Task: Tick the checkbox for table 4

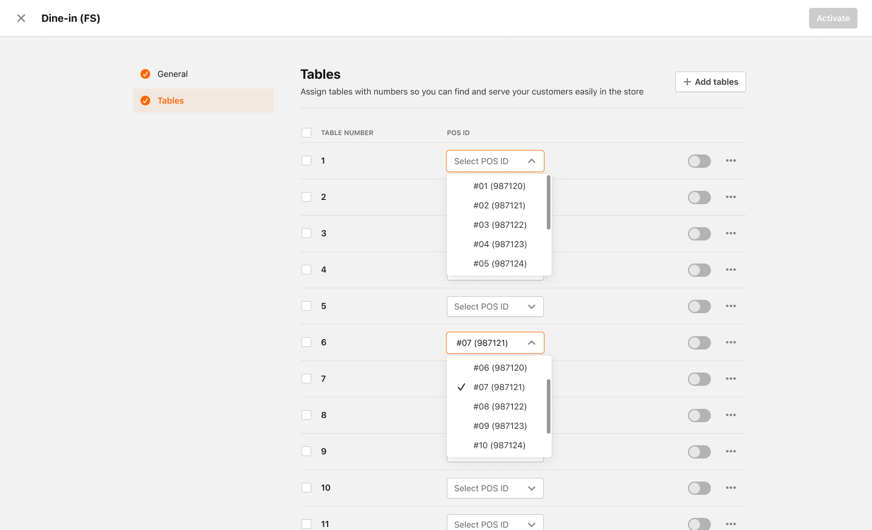Action: click(x=306, y=270)
